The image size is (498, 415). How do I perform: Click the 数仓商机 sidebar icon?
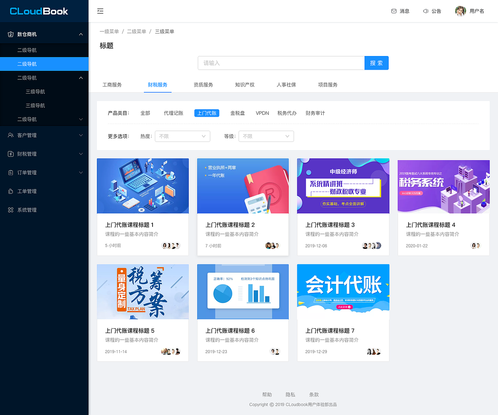point(9,34)
